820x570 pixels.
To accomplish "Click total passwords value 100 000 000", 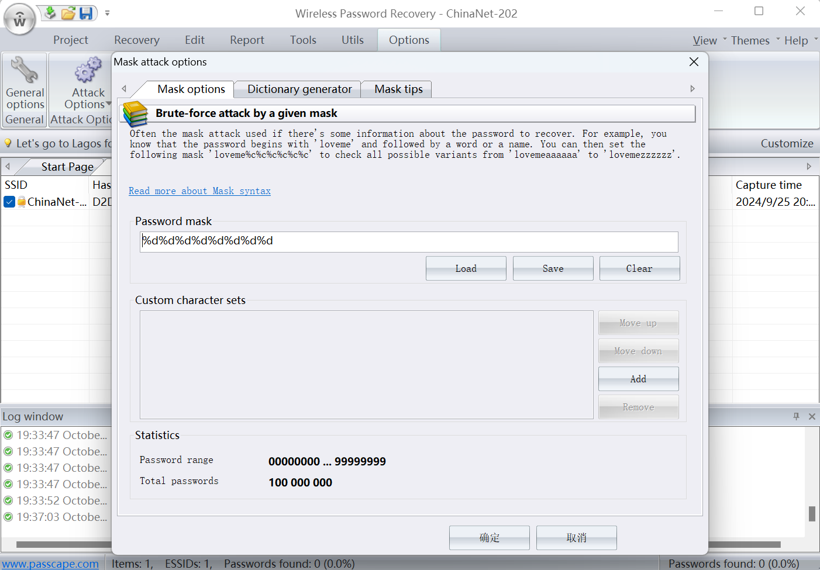I will (300, 482).
